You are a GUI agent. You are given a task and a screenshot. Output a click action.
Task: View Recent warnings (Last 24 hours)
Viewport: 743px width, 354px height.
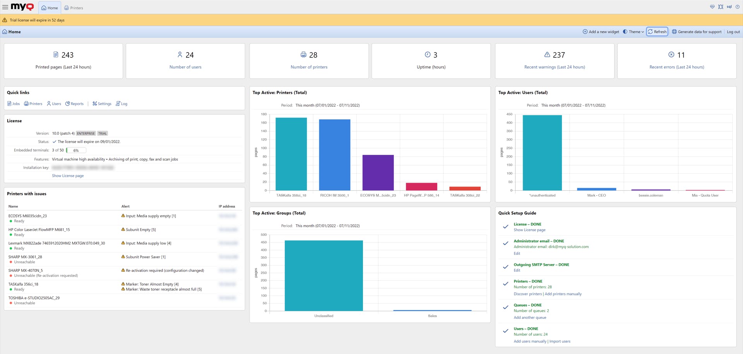pos(555,67)
